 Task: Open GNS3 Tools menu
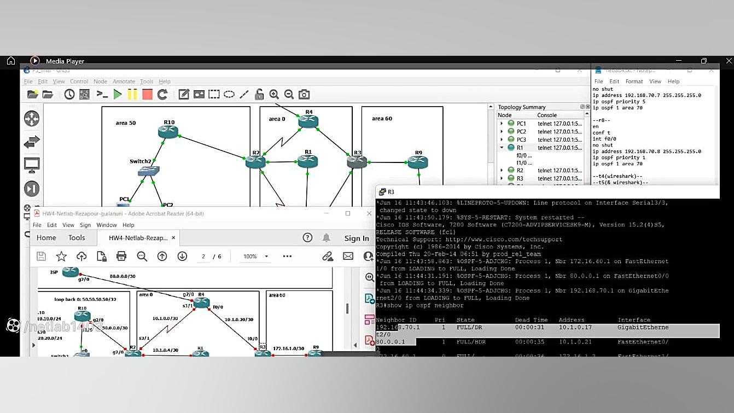pos(147,82)
